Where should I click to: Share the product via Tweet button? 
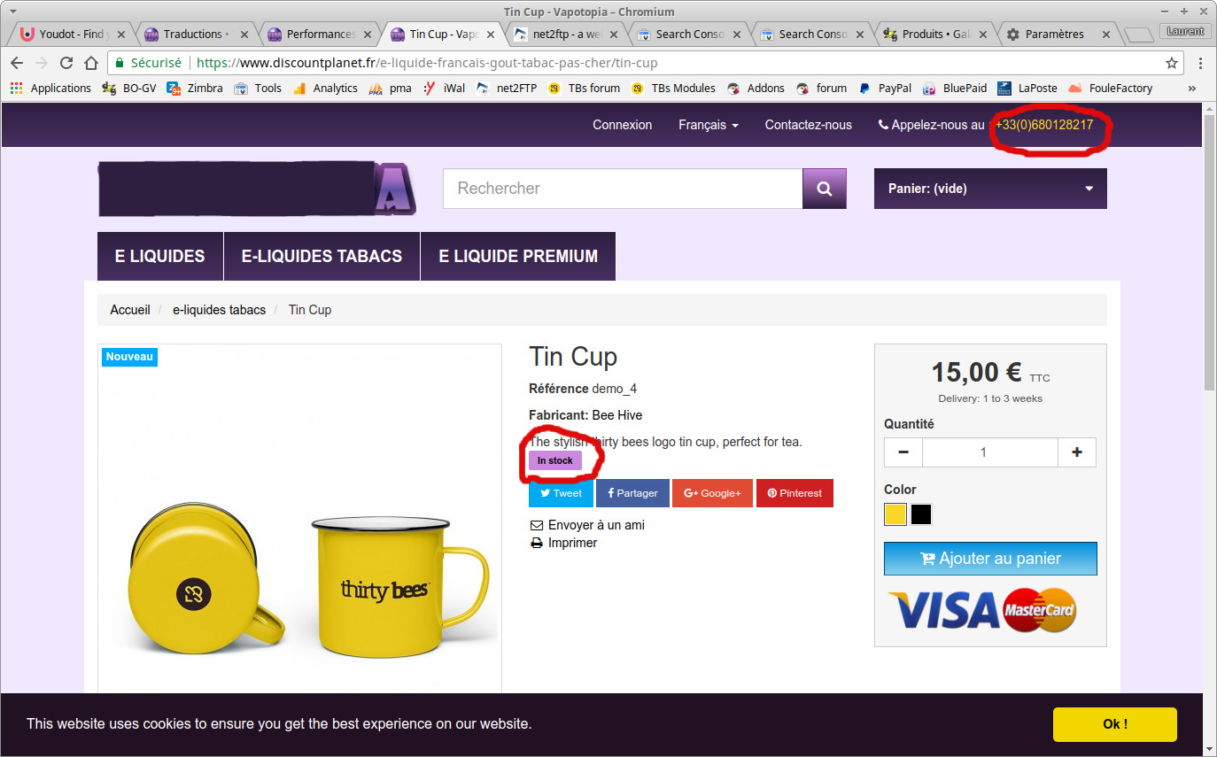tap(561, 493)
